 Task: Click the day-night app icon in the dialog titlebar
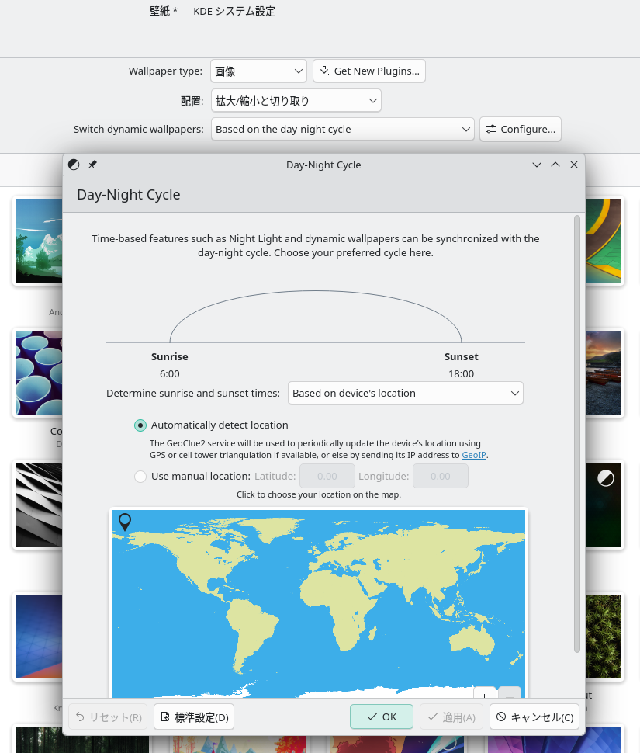click(74, 165)
